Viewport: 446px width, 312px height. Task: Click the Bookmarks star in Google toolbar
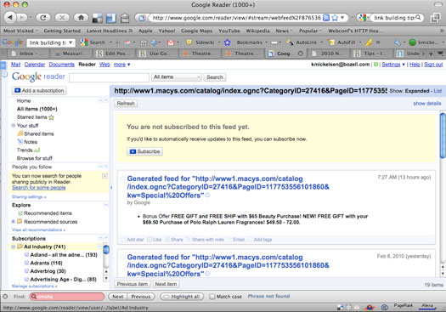[x=228, y=43]
